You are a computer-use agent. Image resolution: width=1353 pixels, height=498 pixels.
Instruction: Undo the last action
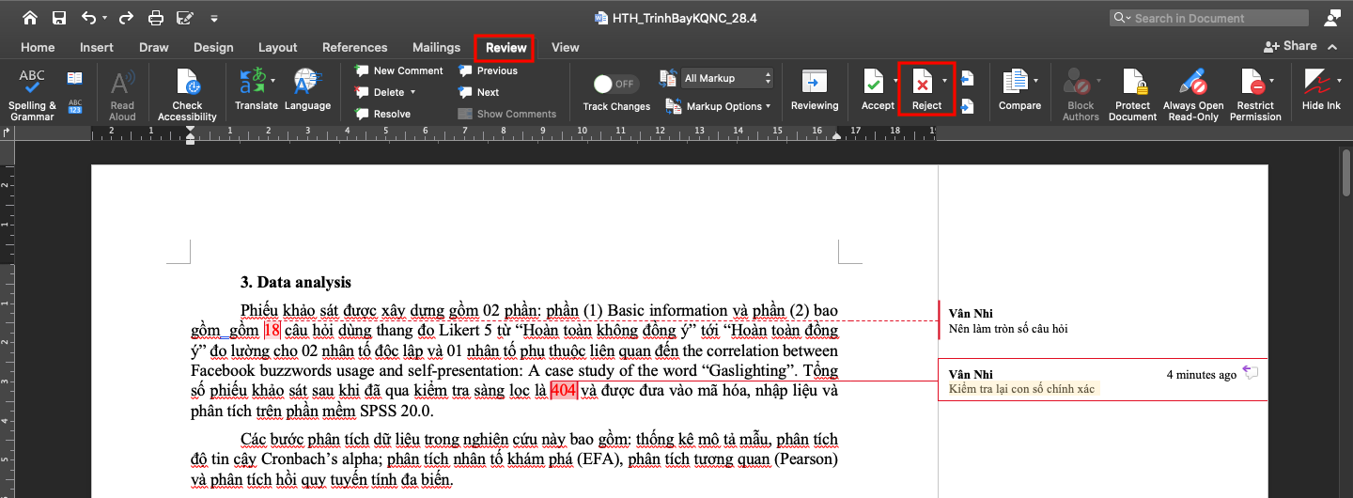[x=88, y=18]
